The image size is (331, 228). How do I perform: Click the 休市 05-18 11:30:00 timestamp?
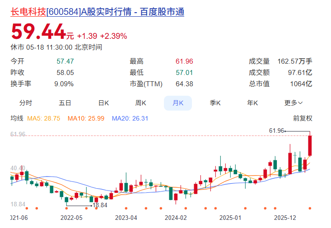[56, 47]
